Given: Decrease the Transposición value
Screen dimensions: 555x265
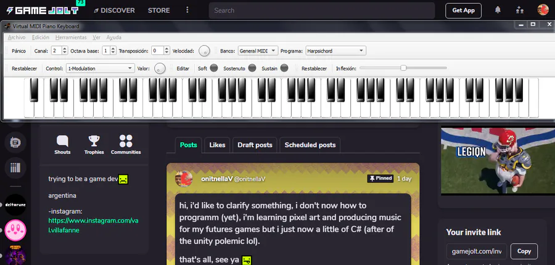Looking at the screenshot, I should point(166,53).
